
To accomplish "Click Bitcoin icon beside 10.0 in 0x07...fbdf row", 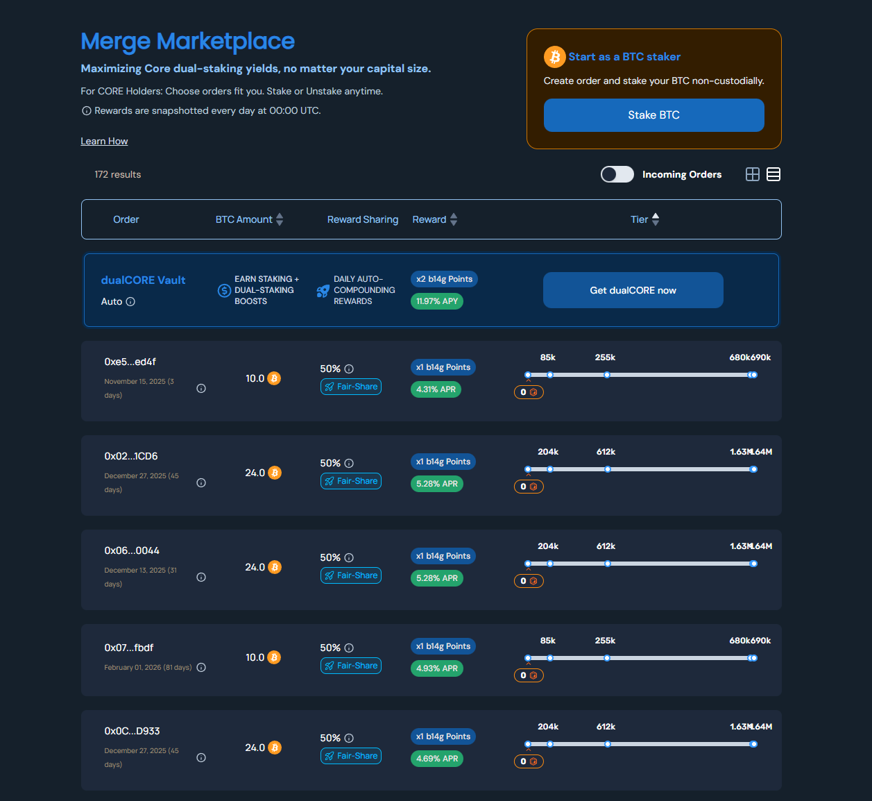I will [x=274, y=657].
